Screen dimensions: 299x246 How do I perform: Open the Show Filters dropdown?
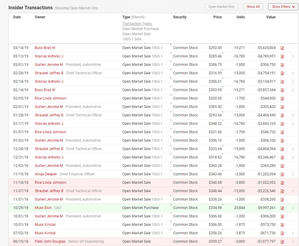(x=283, y=7)
